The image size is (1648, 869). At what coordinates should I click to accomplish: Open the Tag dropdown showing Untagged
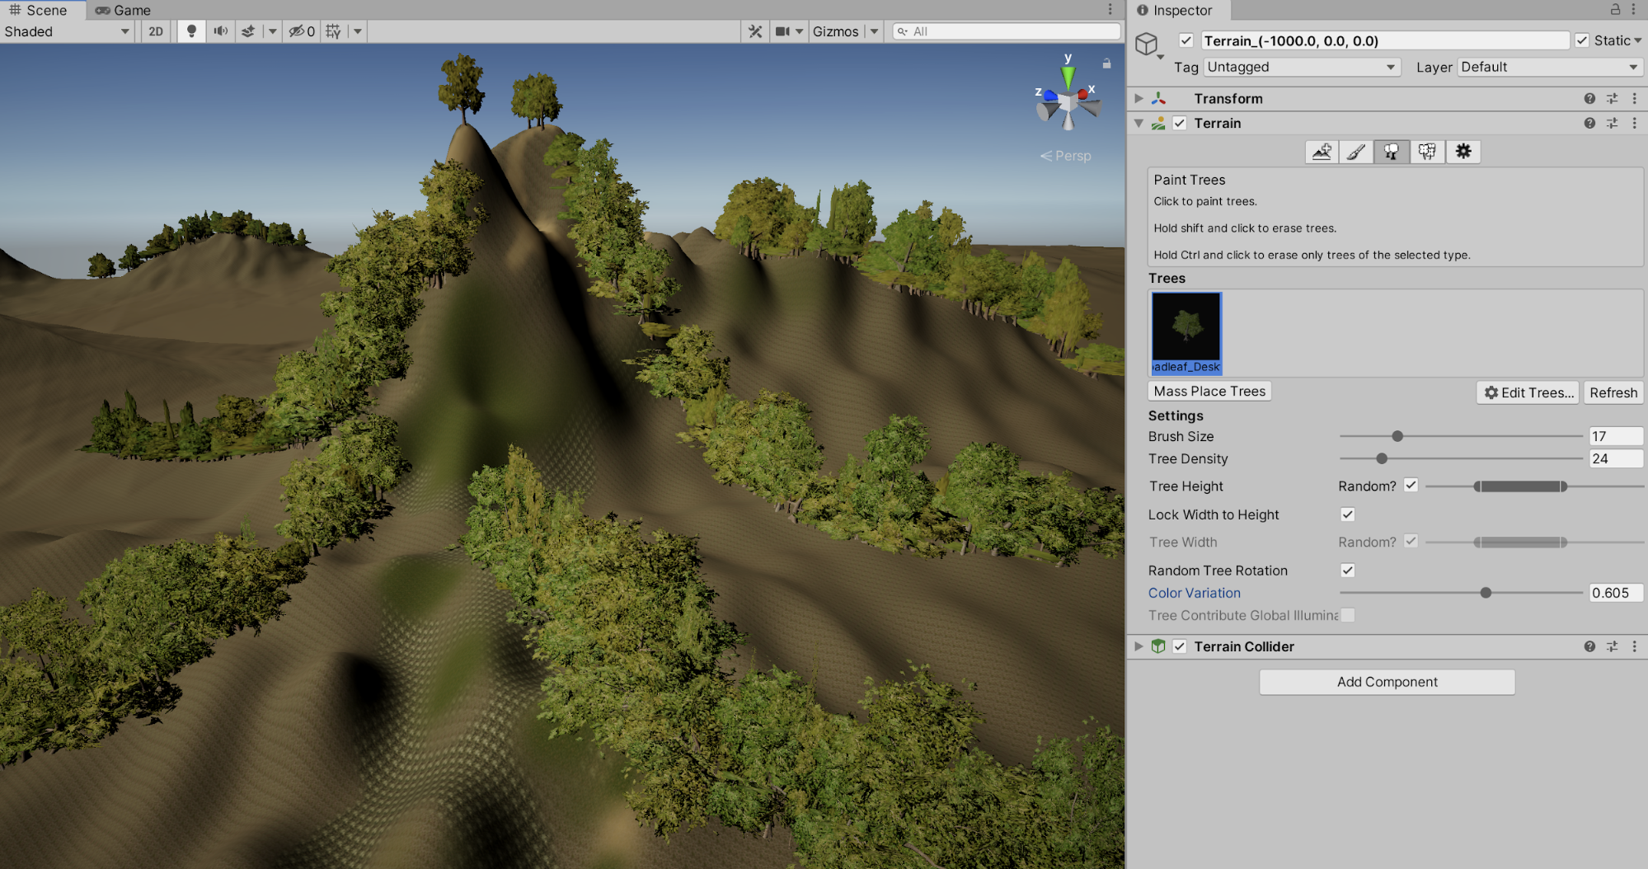click(x=1301, y=67)
